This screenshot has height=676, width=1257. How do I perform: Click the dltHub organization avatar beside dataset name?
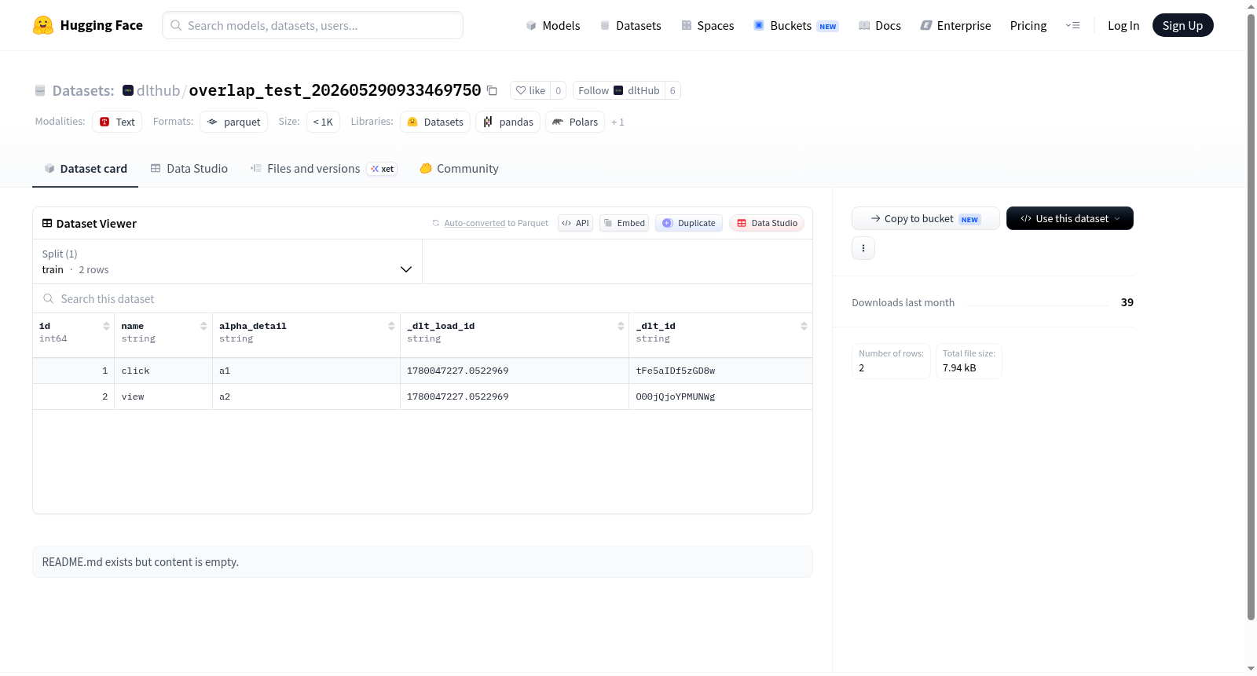[128, 90]
